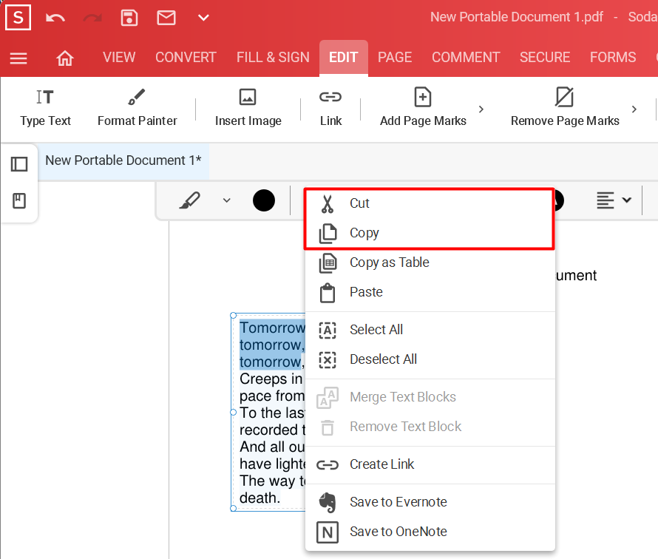Switch to the CONVERT tab

pyautogui.click(x=186, y=57)
